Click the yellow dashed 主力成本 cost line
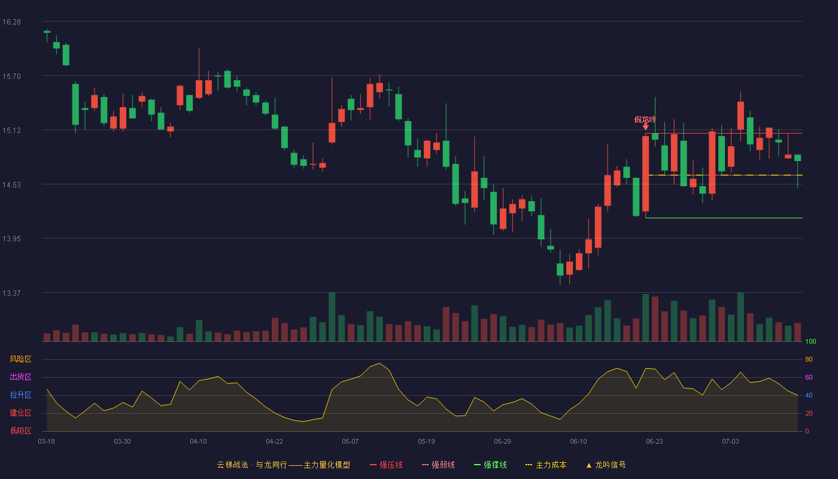 (724, 175)
